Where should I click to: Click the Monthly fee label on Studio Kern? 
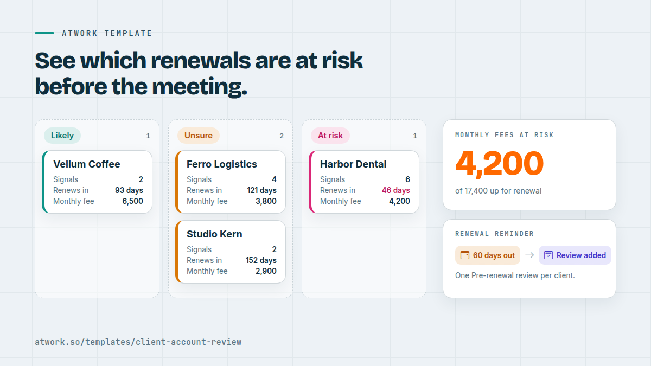pos(207,271)
